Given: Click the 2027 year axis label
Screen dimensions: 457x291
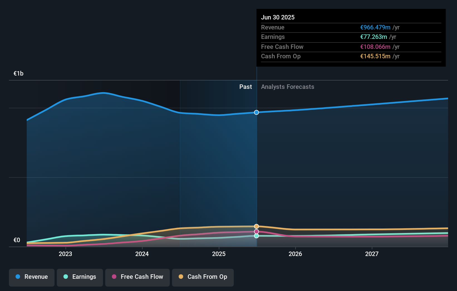Looking at the screenshot, I should click(x=372, y=254).
